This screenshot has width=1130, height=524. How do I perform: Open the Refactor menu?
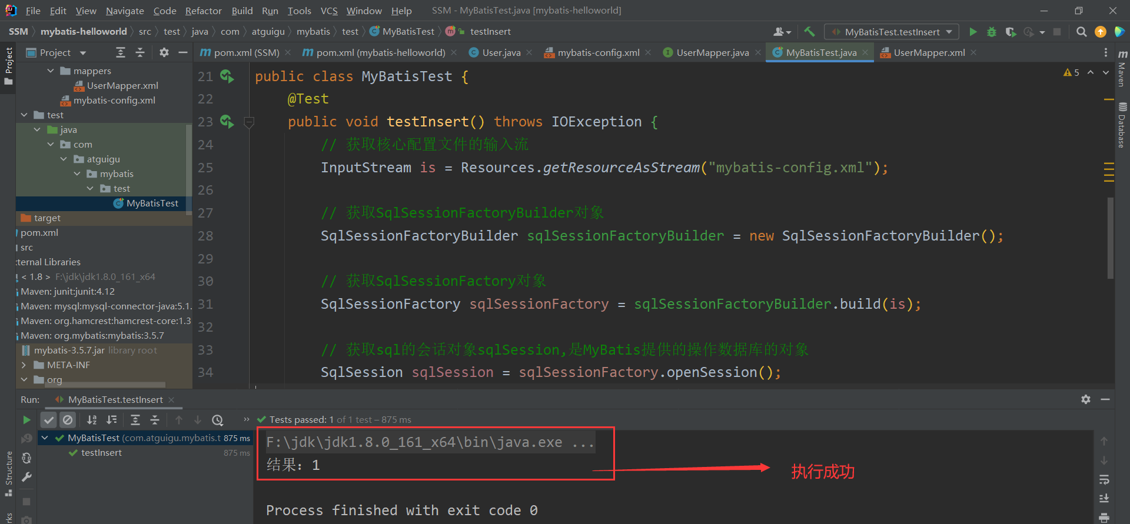coord(203,11)
